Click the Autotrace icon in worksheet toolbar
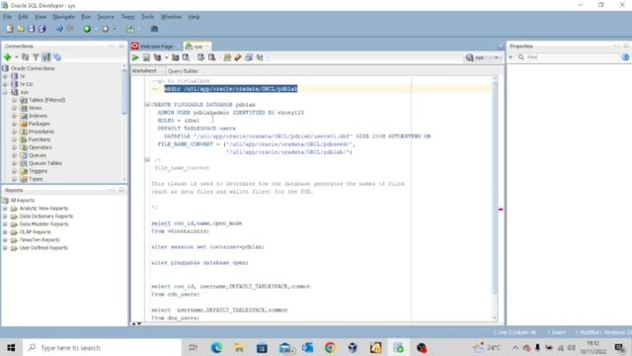This screenshot has height=356, width=632. click(x=175, y=57)
